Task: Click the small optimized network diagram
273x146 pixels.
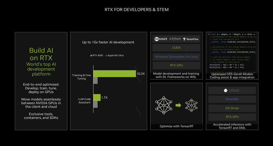Action: (191, 105)
